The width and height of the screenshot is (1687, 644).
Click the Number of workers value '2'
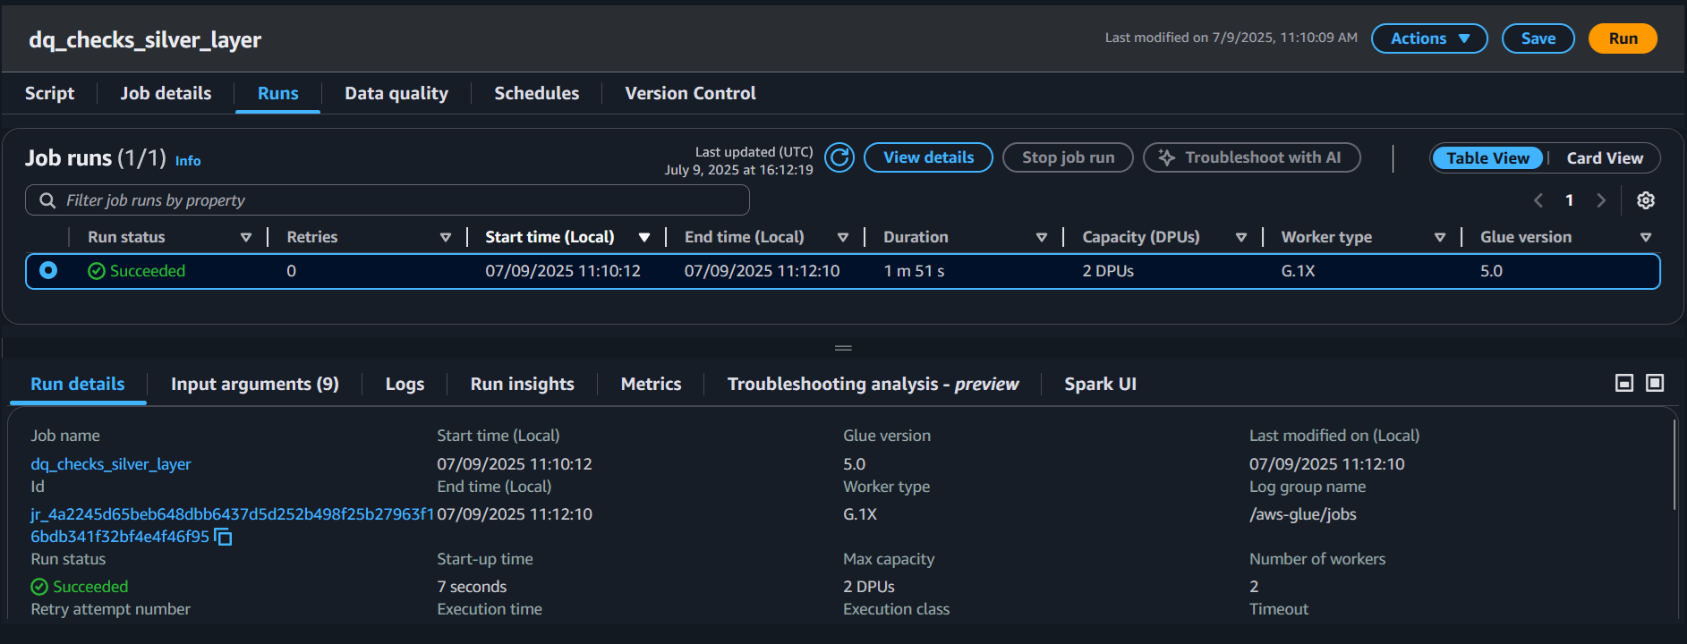pos(1254,587)
